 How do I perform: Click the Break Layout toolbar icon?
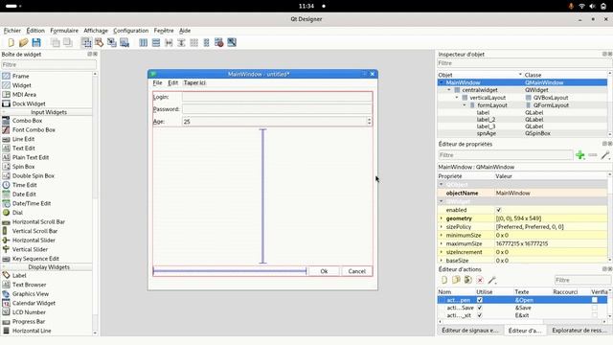tap(219, 42)
